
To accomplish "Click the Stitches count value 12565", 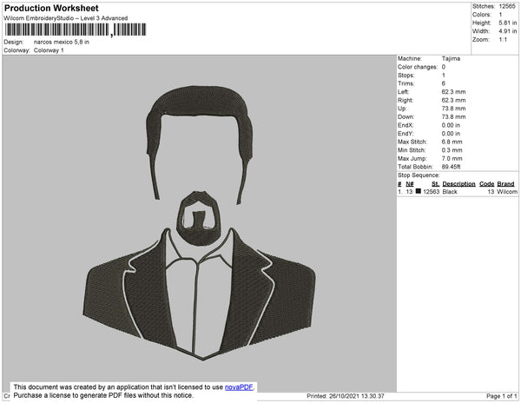I will pos(507,6).
